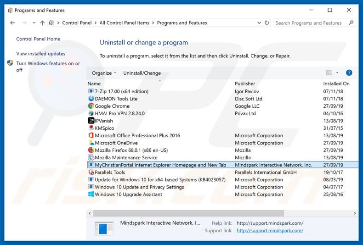Navigate to Control Panel breadcrumb
363x245 pixels.
[x=77, y=23]
